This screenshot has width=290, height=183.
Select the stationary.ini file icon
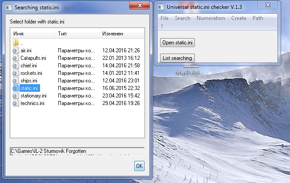tap(16, 96)
